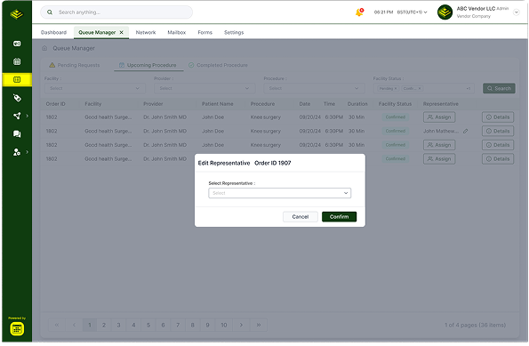
Task: Open the calendar sidebar icon
Action: click(x=17, y=61)
